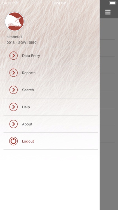Viewport: 118px width, 210px height.
Task: Open the Reports menu item
Action: click(x=51, y=73)
